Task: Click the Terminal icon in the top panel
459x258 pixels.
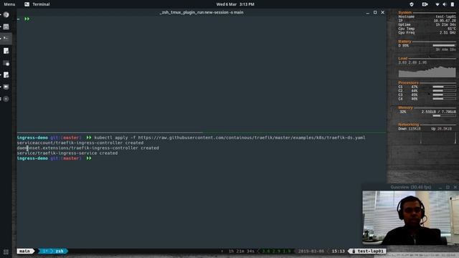Action: (27, 4)
